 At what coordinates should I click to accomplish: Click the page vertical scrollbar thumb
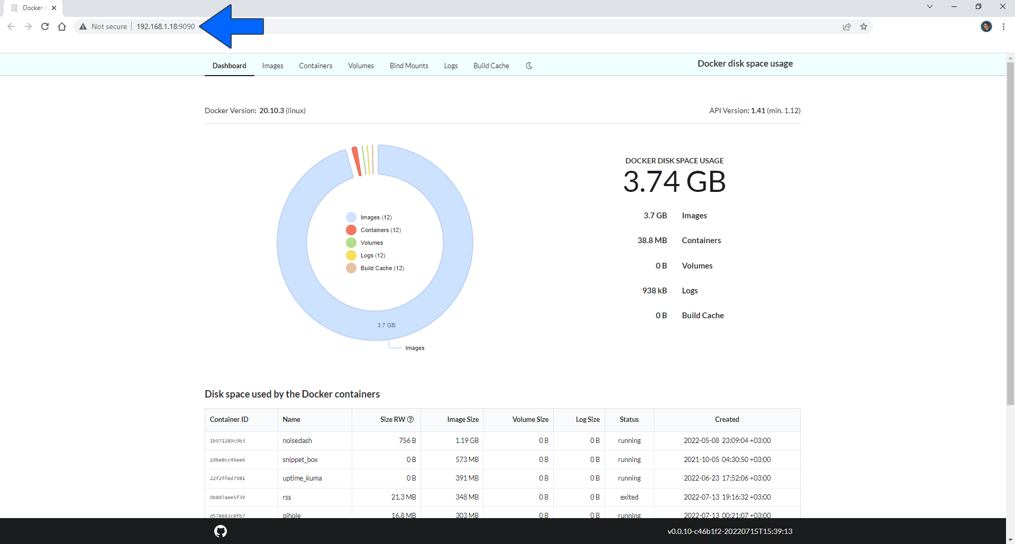click(1010, 234)
